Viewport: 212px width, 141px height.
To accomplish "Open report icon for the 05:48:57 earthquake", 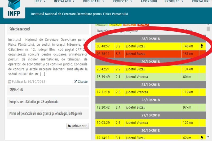I will 202,46.
